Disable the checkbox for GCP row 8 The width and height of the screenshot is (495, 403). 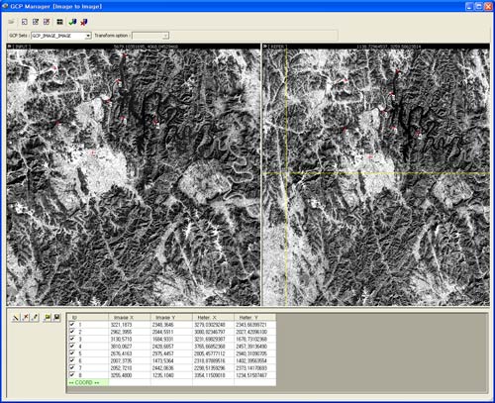72,375
